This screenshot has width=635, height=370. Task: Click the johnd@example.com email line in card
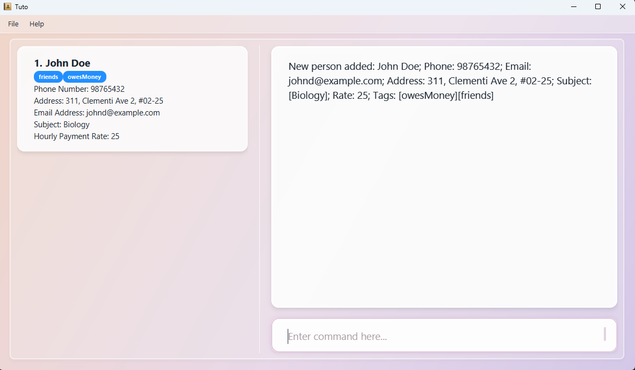[x=97, y=113]
